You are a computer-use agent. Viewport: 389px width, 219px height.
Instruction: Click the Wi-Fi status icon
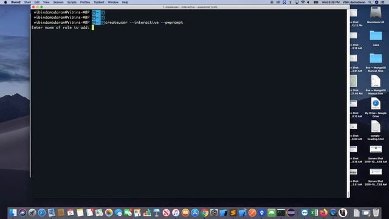click(x=303, y=2)
